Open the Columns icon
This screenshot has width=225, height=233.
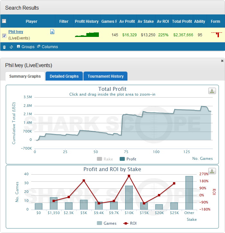[39, 46]
